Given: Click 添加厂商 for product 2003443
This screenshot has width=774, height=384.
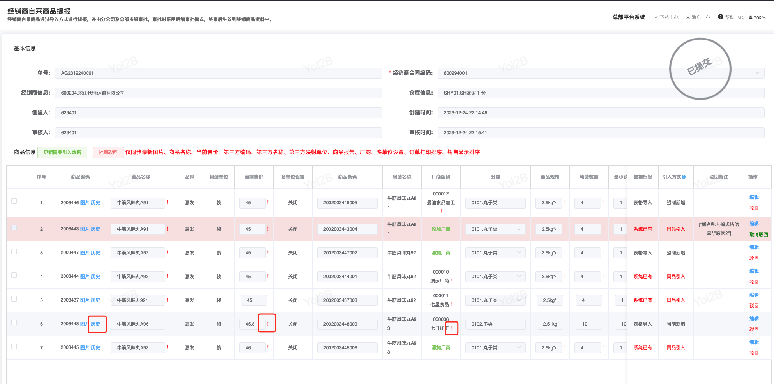Looking at the screenshot, I should (441, 229).
